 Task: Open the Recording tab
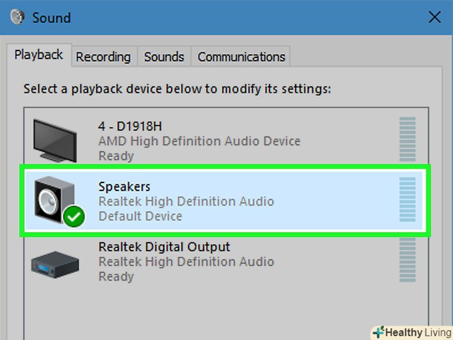pyautogui.click(x=103, y=57)
